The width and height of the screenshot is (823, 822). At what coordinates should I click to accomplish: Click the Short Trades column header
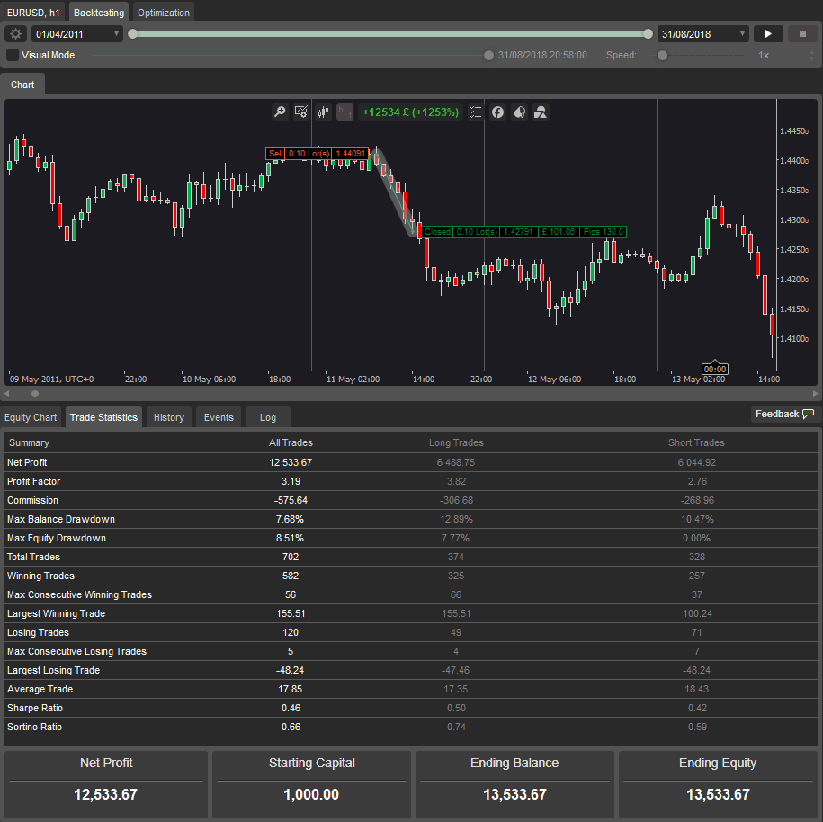click(x=696, y=442)
